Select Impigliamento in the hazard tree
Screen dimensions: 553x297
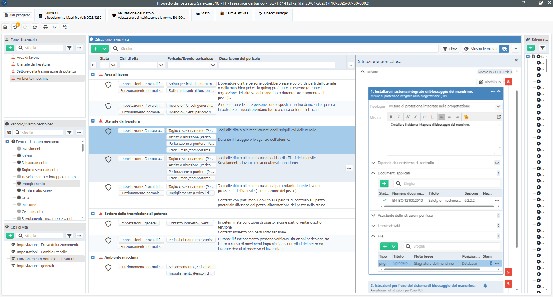[x=33, y=184]
